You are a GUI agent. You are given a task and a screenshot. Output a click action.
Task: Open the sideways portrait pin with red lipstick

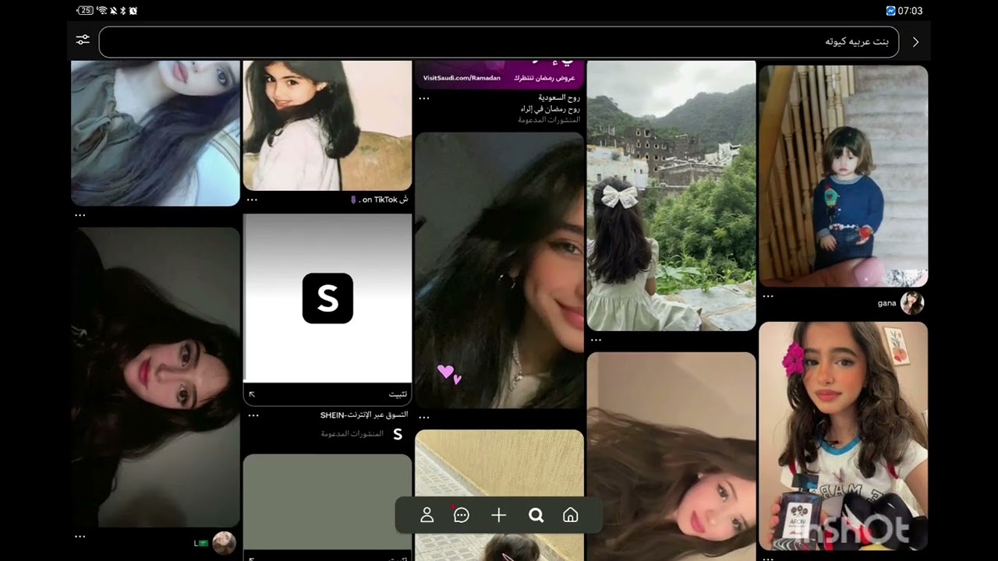pyautogui.click(x=155, y=378)
